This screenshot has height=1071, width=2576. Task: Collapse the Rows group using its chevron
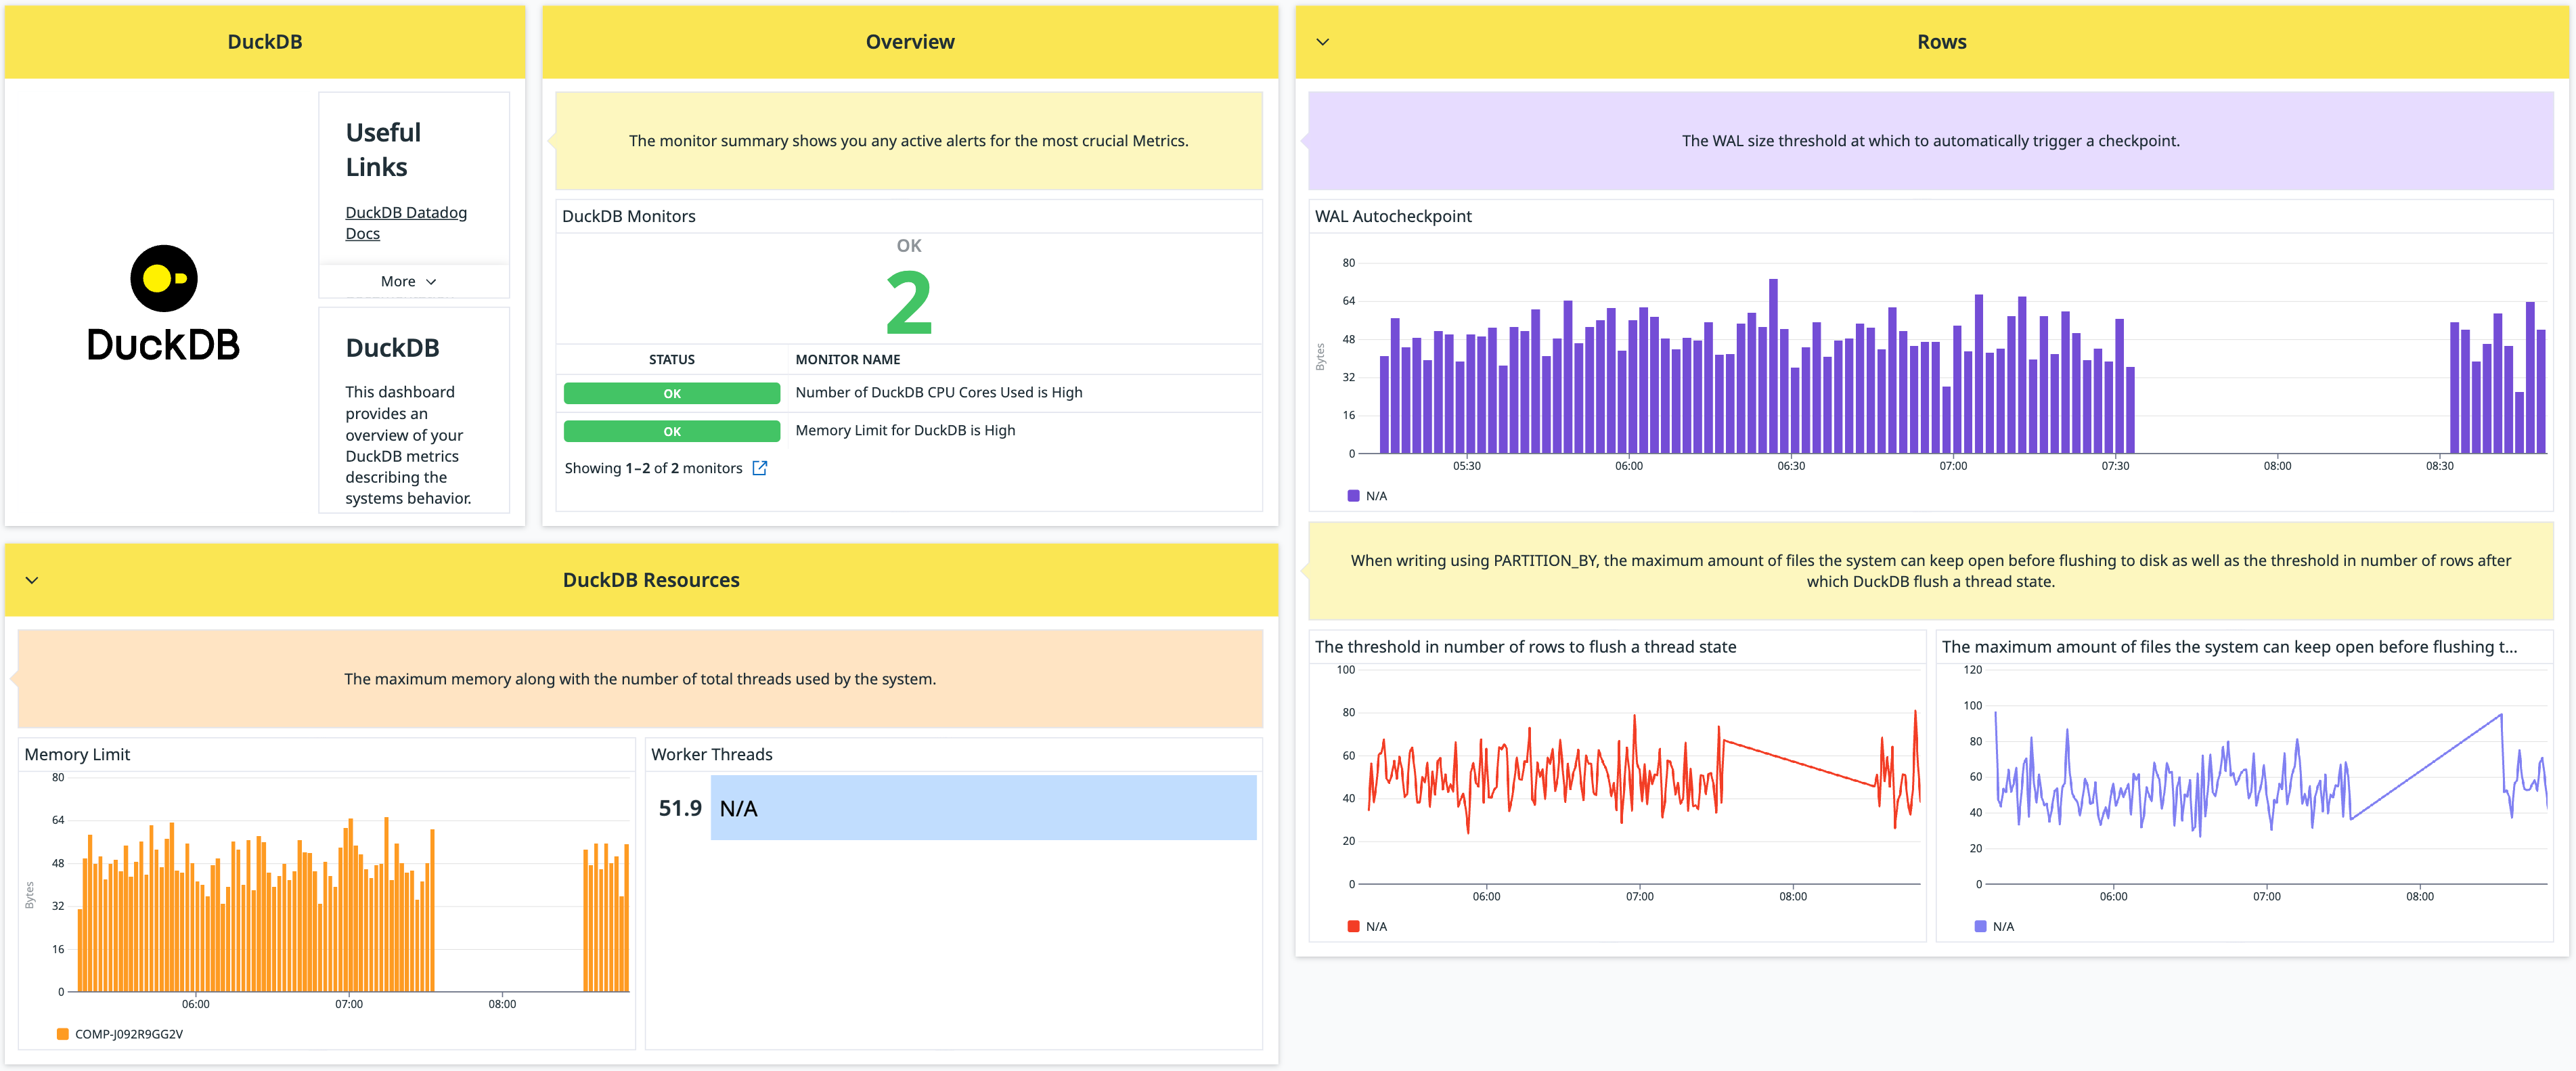click(1322, 41)
